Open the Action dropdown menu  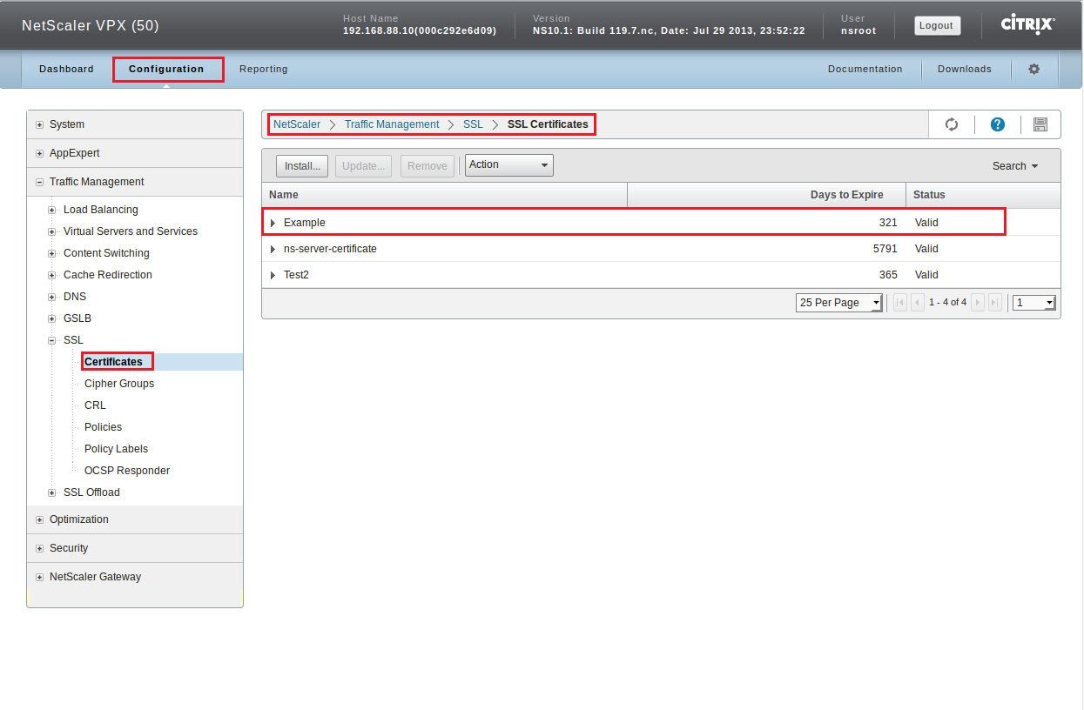(508, 165)
